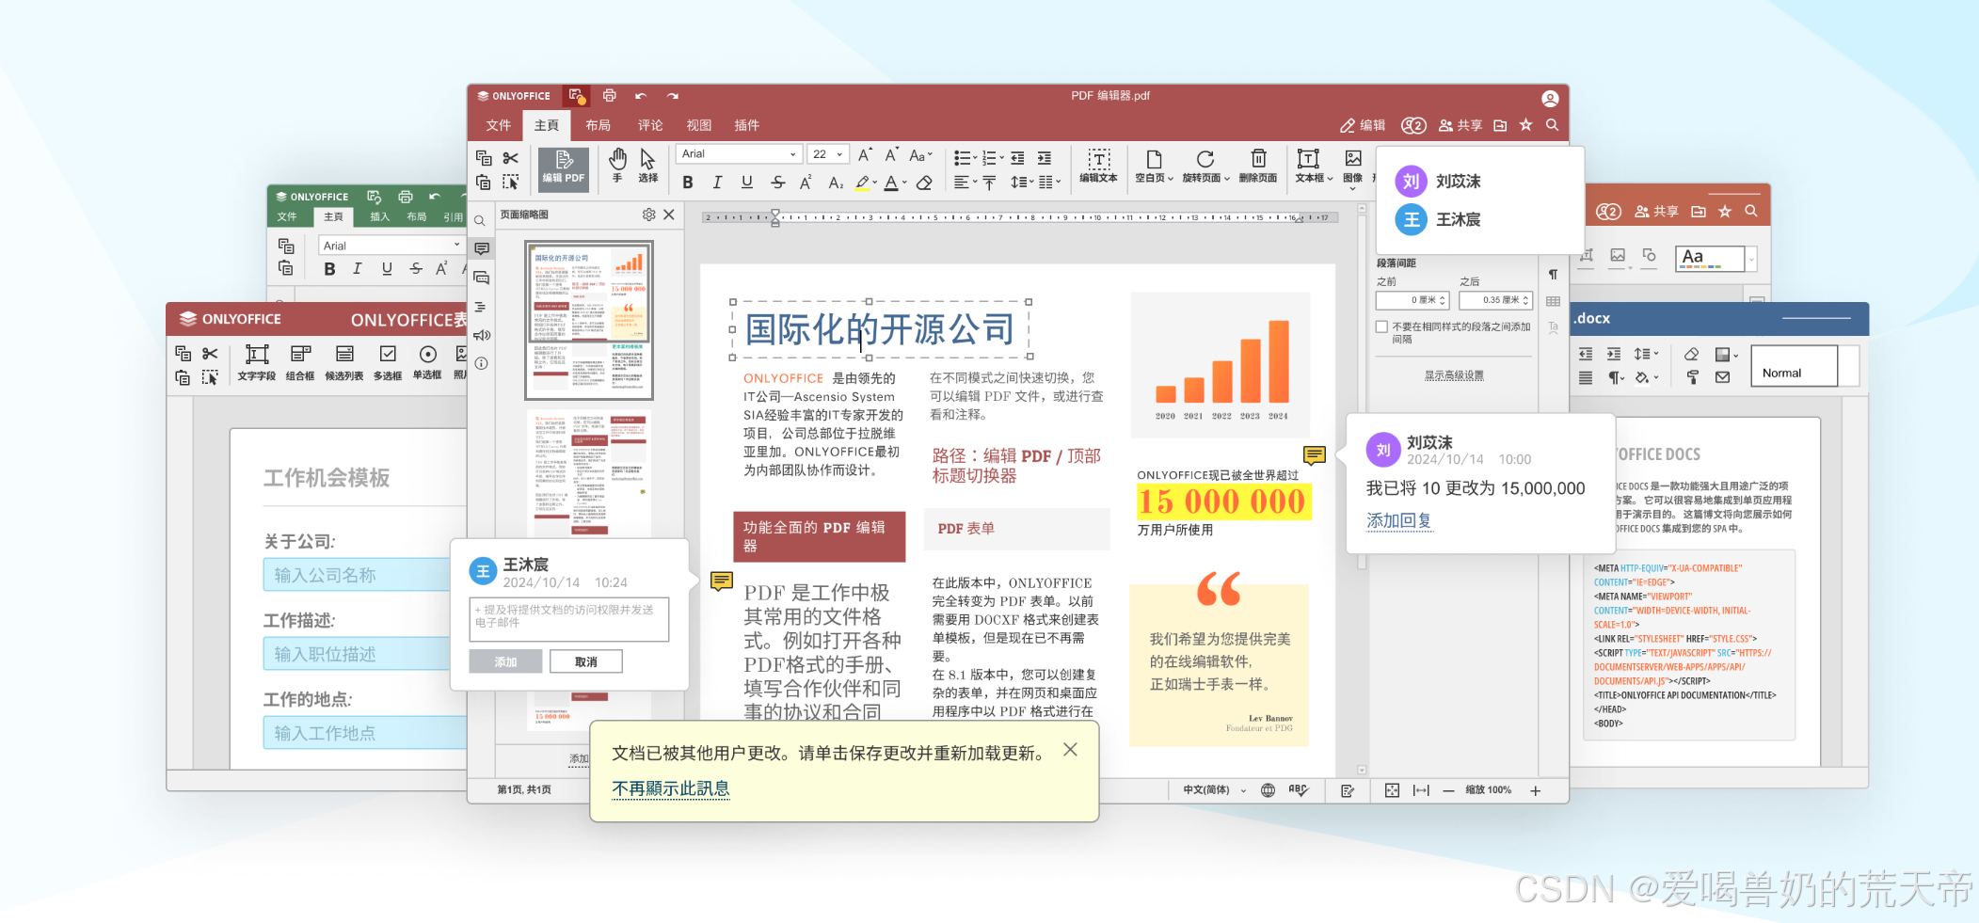Click the 显示高级设置 link
The height and width of the screenshot is (923, 1979).
(1454, 375)
